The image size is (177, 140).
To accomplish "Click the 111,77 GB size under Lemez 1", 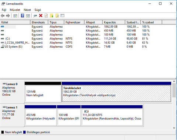I will click(x=8, y=115).
